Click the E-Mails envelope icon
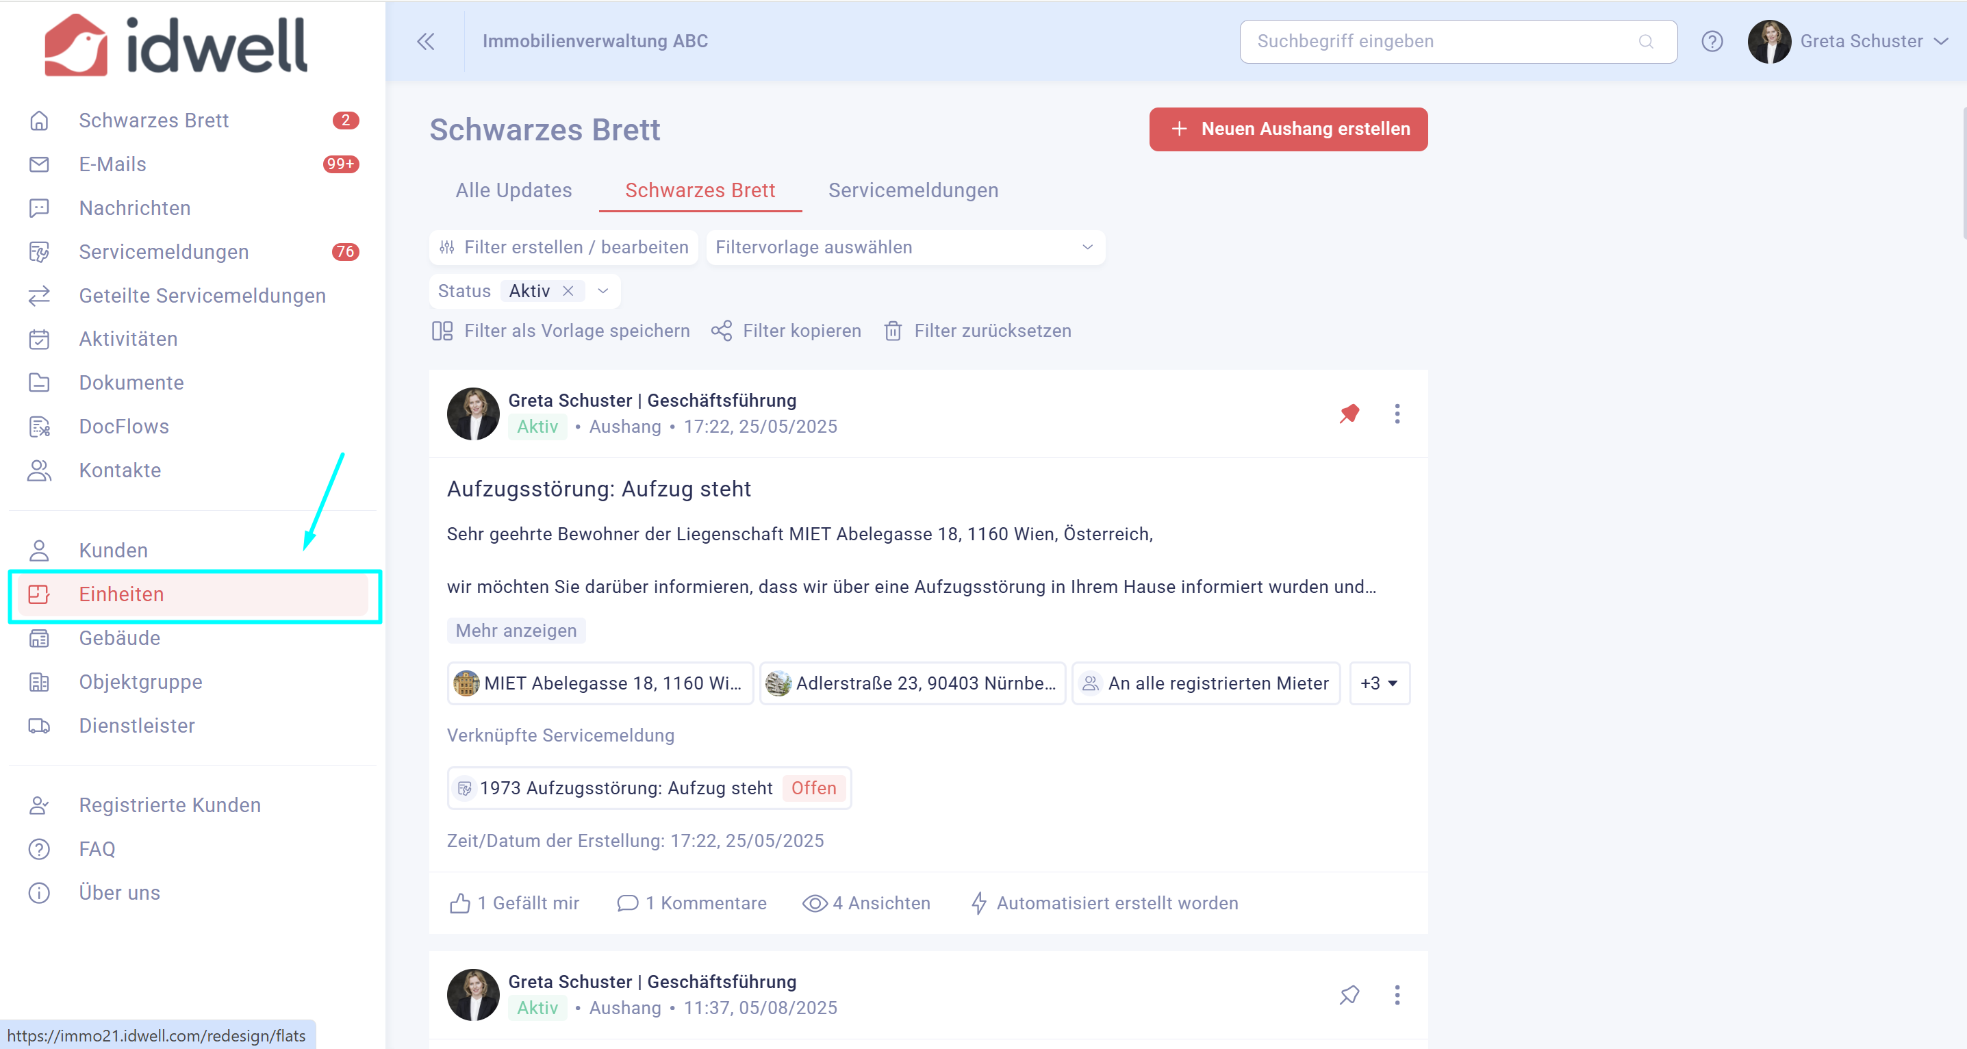The image size is (1967, 1049). 39,164
